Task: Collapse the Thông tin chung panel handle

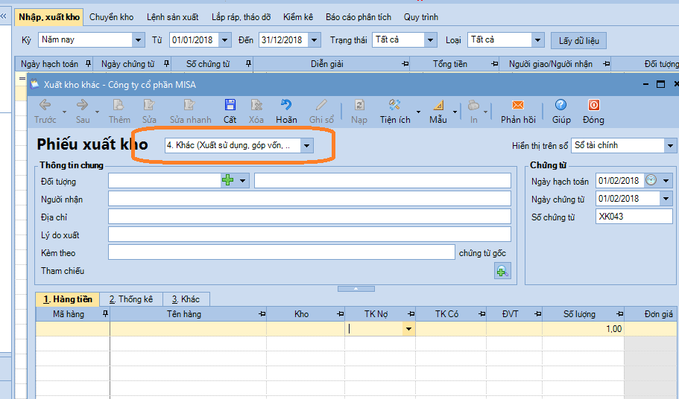Action: point(356,288)
